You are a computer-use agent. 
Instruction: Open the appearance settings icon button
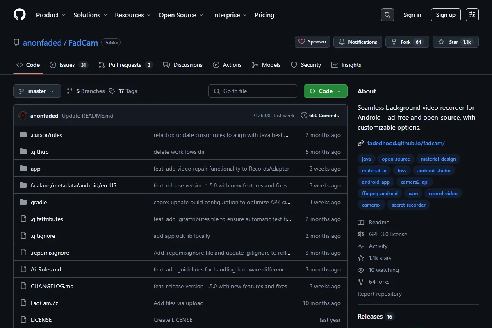472,15
